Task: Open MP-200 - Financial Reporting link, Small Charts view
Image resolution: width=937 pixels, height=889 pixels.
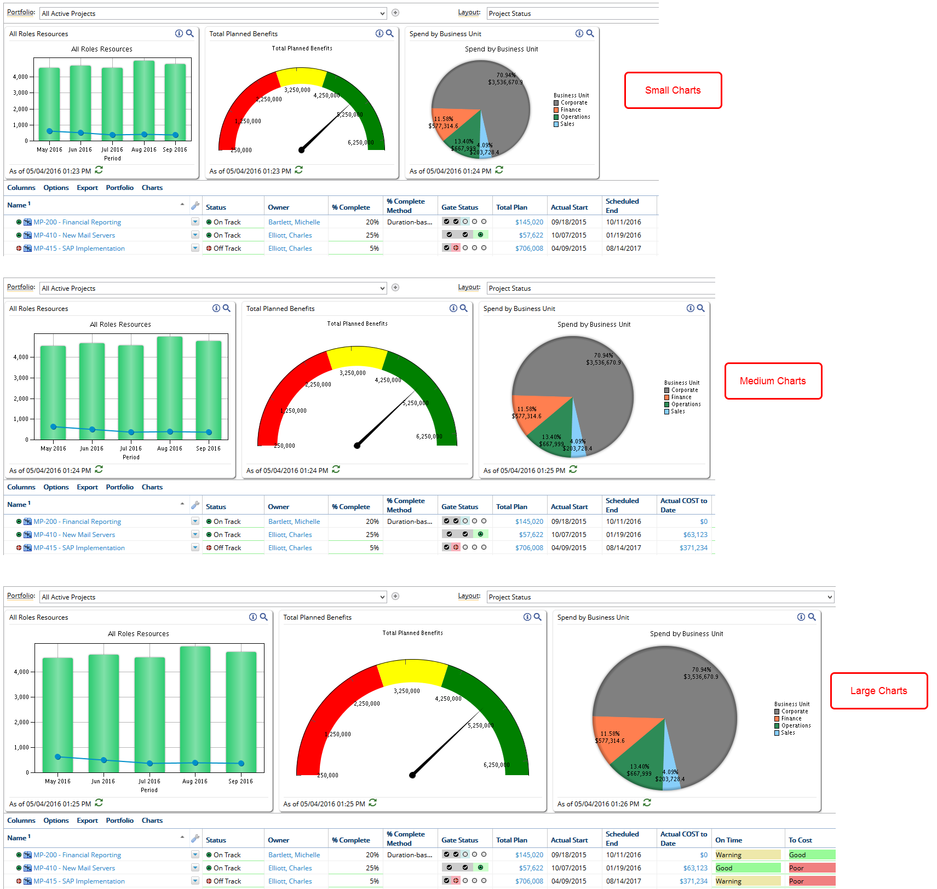Action: pyautogui.click(x=77, y=222)
